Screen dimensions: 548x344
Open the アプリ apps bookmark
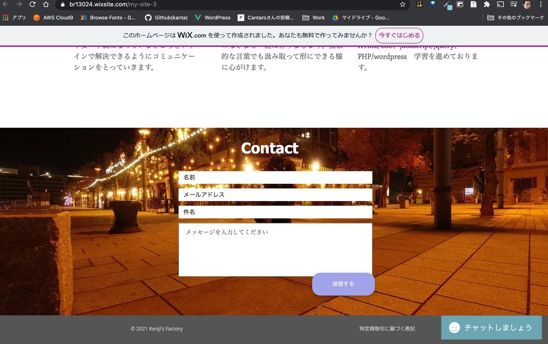14,18
